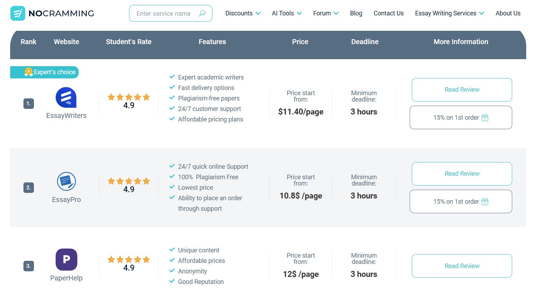Click EssayWriters "3 hours" deadline
This screenshot has width=536, height=293.
364,112
